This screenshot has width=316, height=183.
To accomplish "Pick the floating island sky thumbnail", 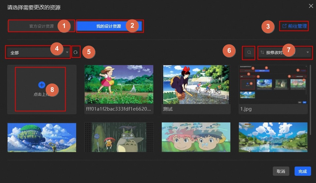I will (42, 137).
